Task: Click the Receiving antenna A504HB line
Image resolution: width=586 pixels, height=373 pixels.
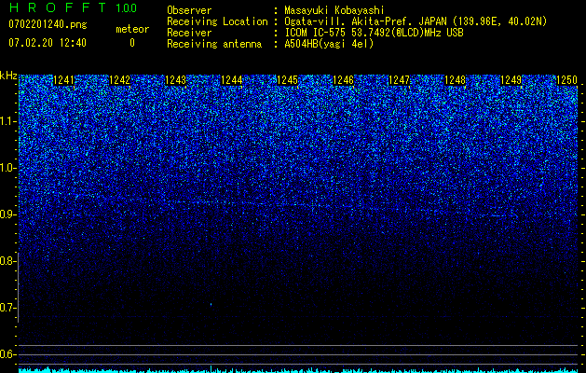Action: click(x=270, y=44)
